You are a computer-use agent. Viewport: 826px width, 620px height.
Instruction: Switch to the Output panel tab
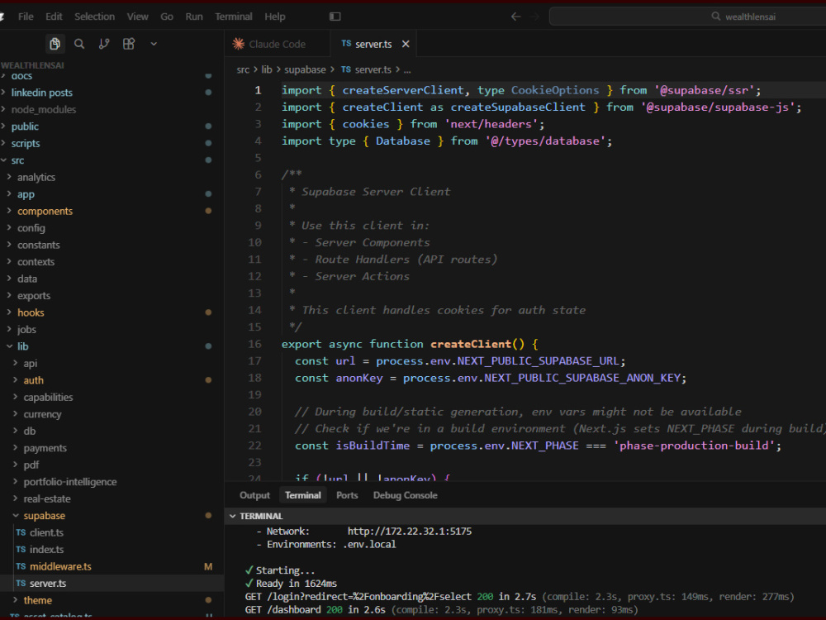click(x=254, y=495)
